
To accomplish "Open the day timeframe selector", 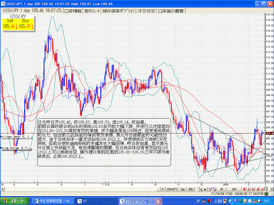I will (182, 189).
